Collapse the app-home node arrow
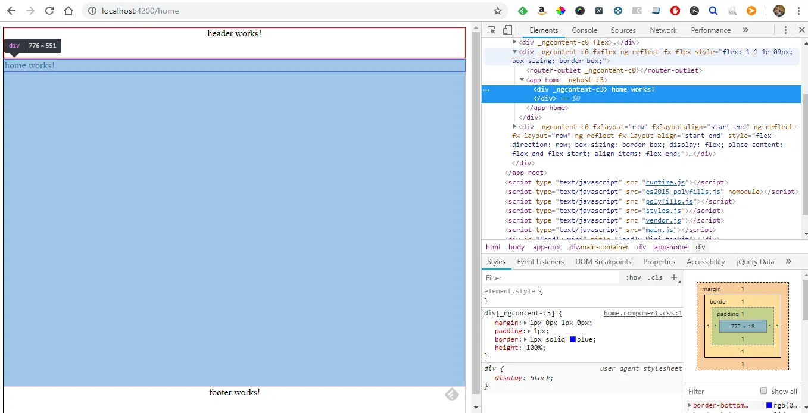Viewport: 808px width, 413px height. pos(522,80)
